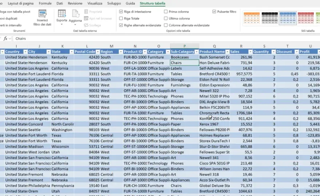This screenshot has height=196, width=320.
Task: Open the Dati ribbon tab
Action: pyautogui.click(x=60, y=3)
